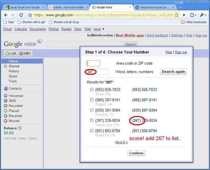Reload the page with the refresh icon
The height and width of the screenshot is (170, 210).
click(x=21, y=15)
